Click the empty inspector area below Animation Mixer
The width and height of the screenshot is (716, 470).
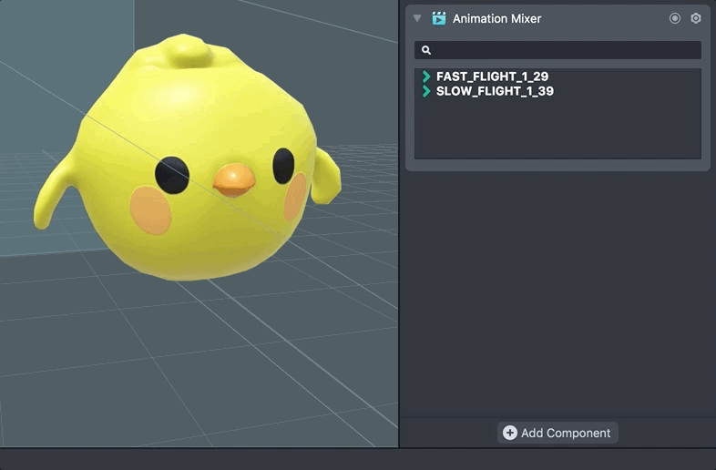point(557,291)
